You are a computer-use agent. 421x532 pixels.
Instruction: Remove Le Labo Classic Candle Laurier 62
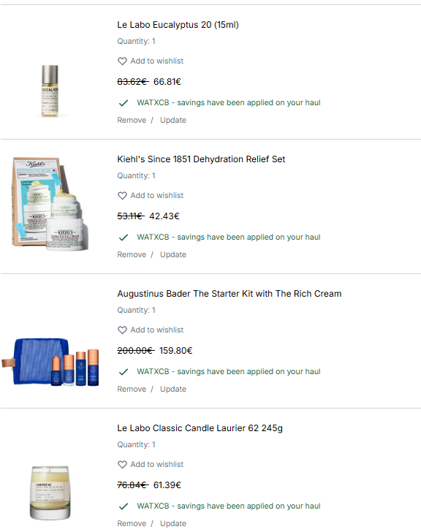click(x=132, y=523)
